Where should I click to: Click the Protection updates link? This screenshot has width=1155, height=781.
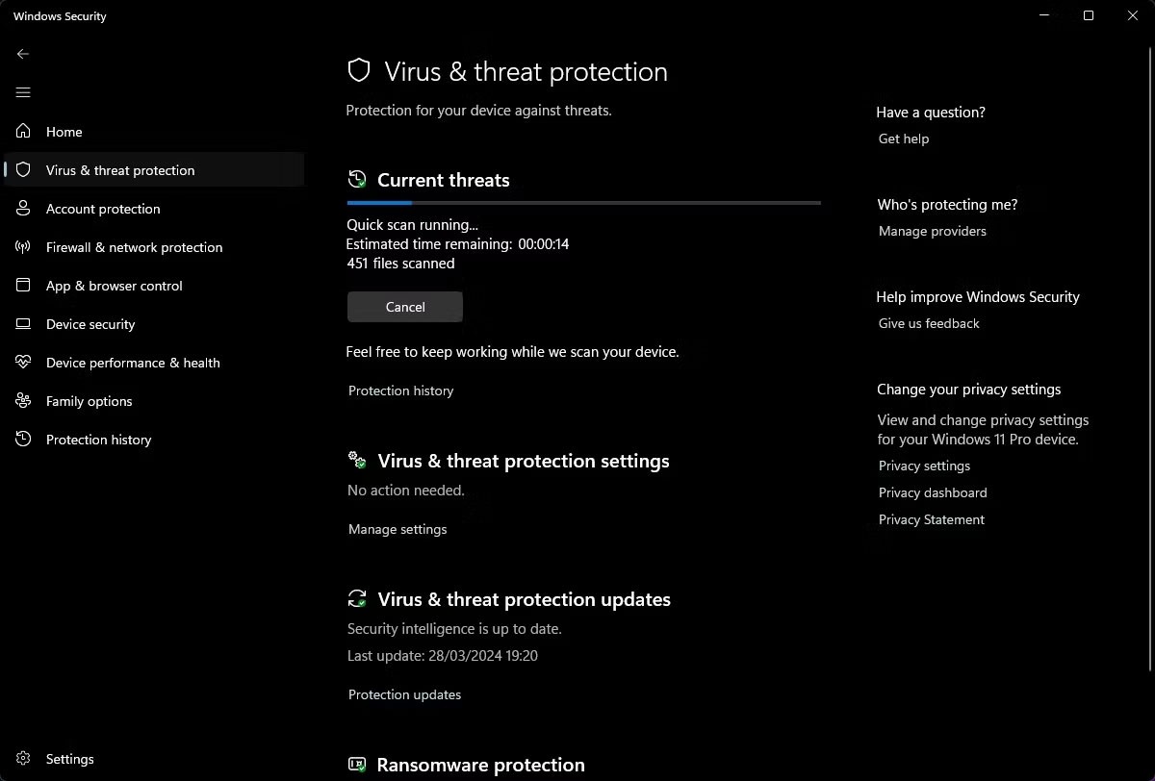[x=404, y=694]
